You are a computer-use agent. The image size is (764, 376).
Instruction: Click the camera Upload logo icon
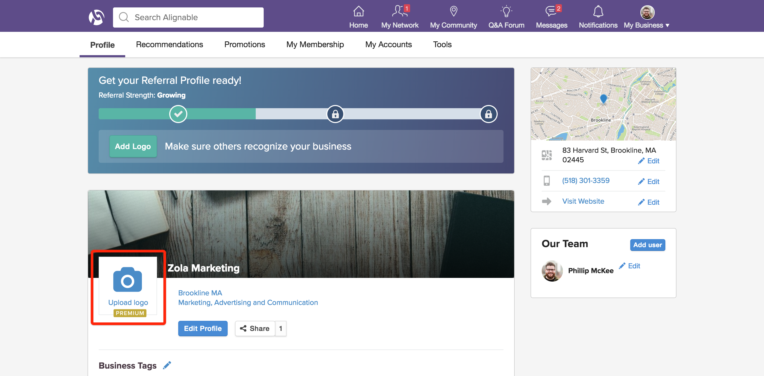(x=128, y=279)
